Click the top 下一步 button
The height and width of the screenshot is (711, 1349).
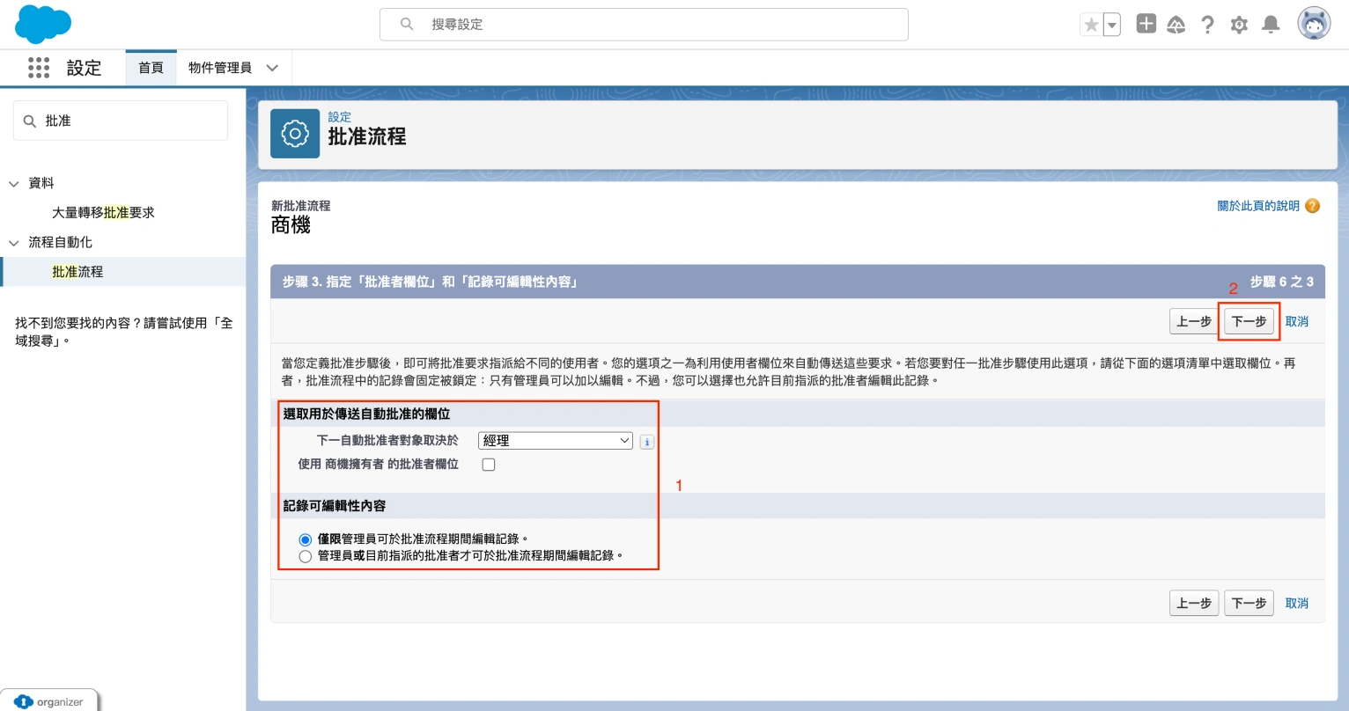pyautogui.click(x=1249, y=321)
